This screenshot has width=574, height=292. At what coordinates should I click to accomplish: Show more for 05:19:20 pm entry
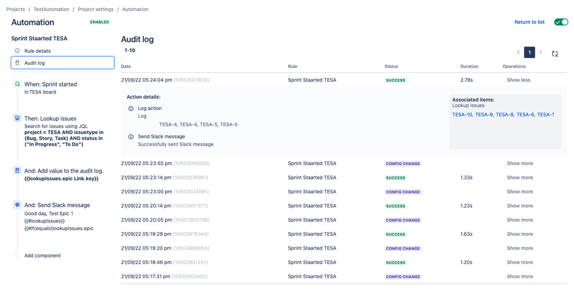pos(520,248)
